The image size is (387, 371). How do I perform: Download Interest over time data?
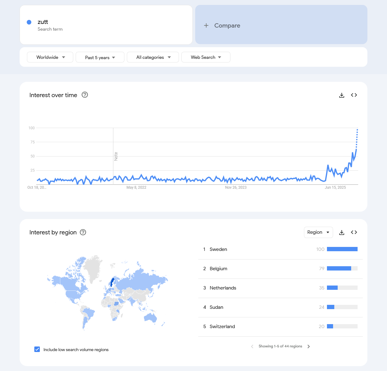[342, 95]
